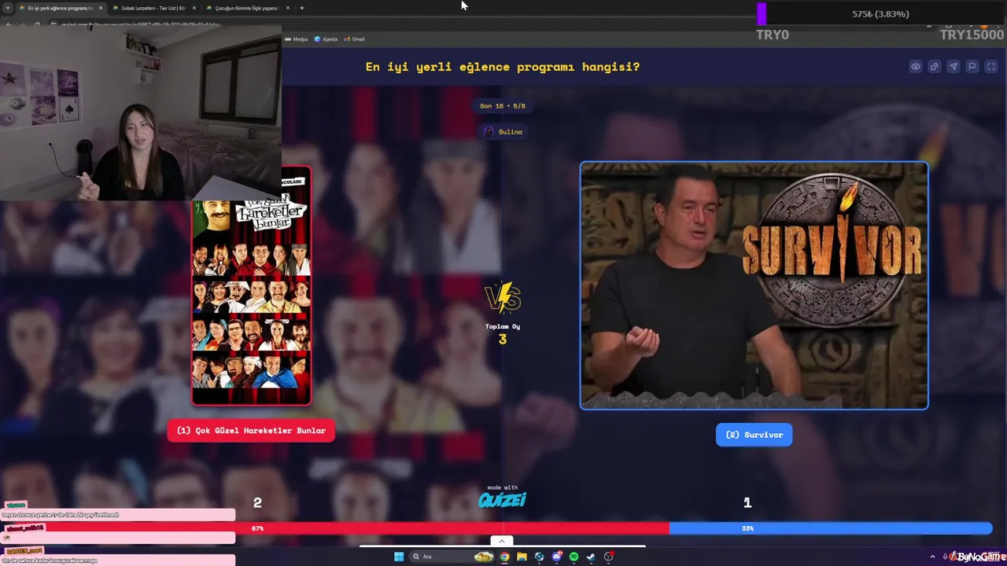
Task: Expand the hidden panel arrow above taskbar
Action: [x=502, y=541]
